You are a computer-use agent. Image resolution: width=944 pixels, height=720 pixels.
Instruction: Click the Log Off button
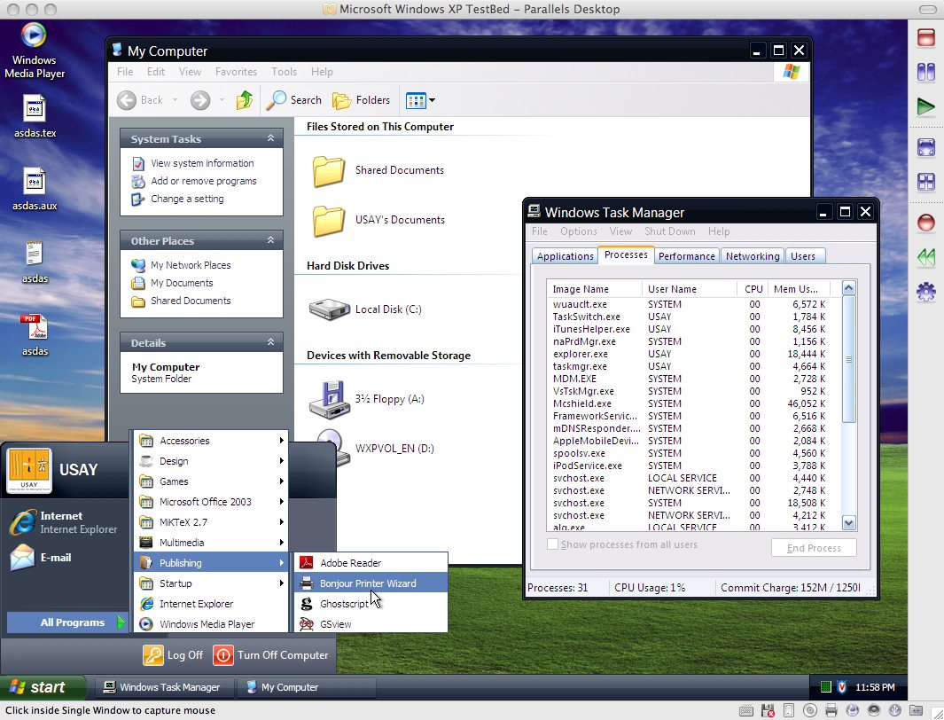pos(174,655)
